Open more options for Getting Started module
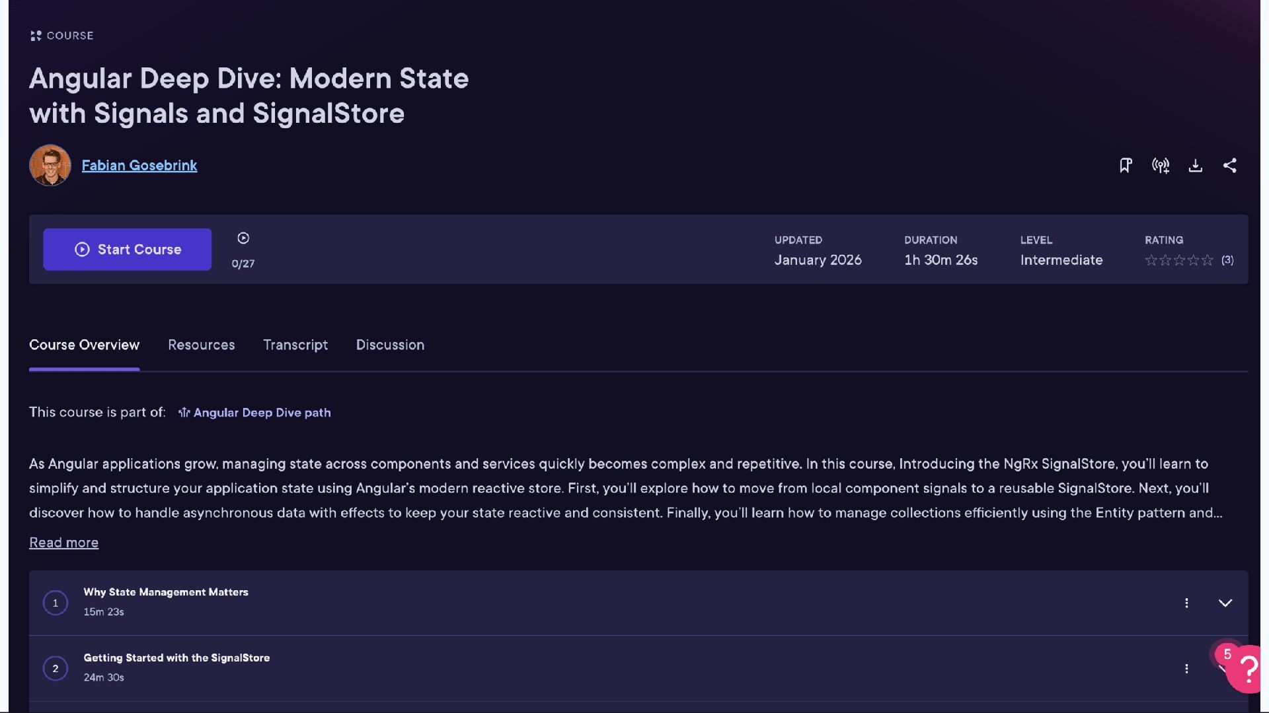Image resolution: width=1269 pixels, height=713 pixels. (1186, 669)
